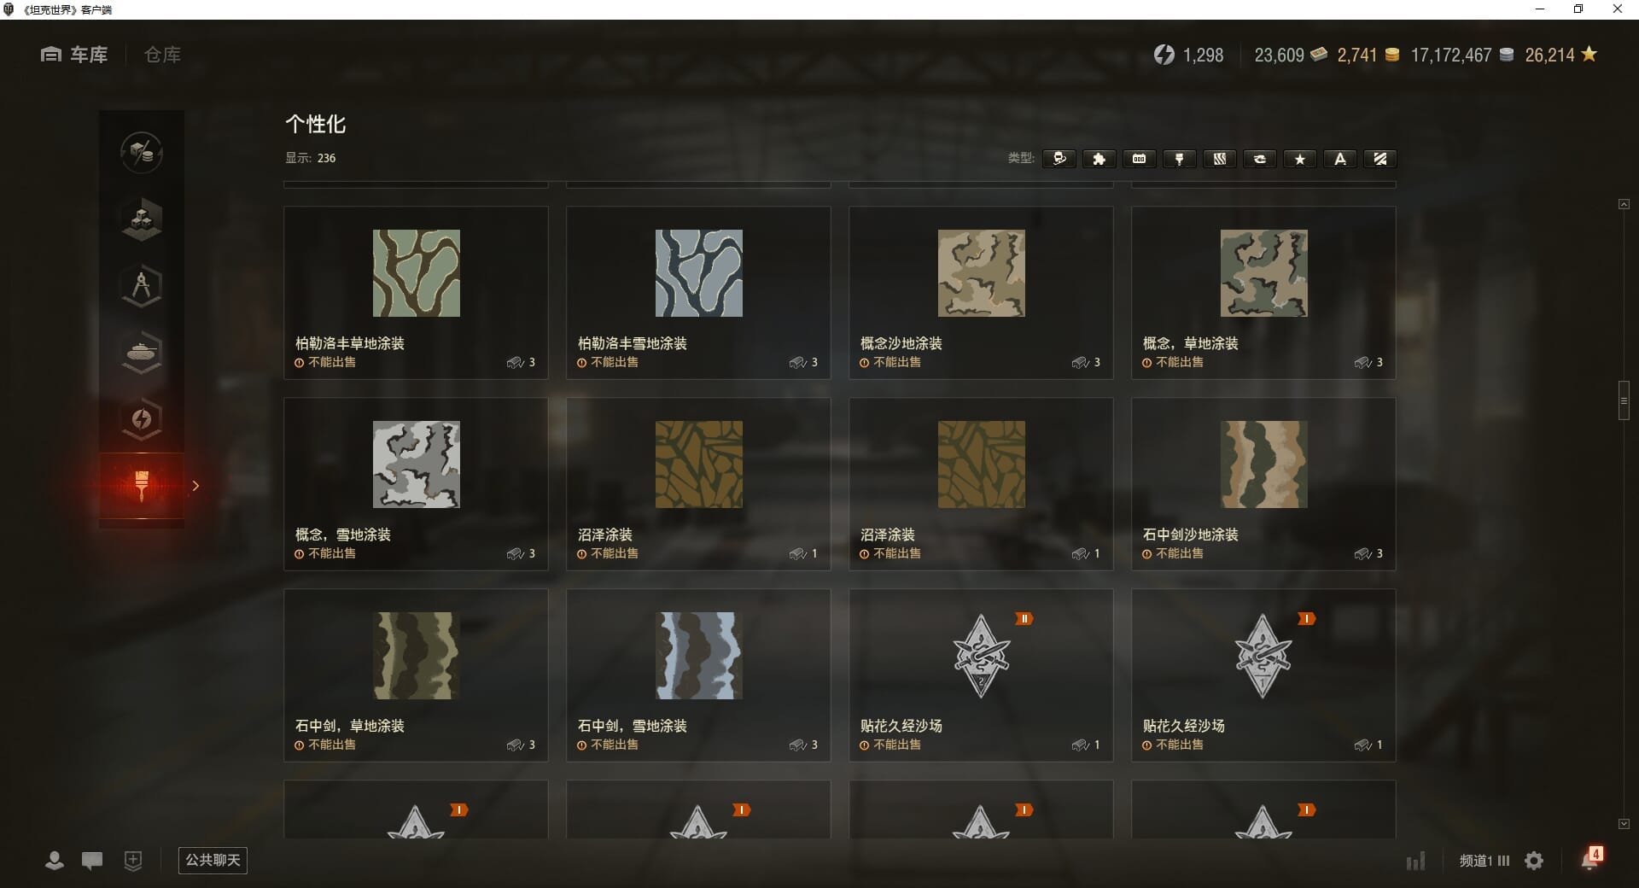The image size is (1639, 888).
Task: Switch to the 仓库 depot tab
Action: [x=162, y=55]
